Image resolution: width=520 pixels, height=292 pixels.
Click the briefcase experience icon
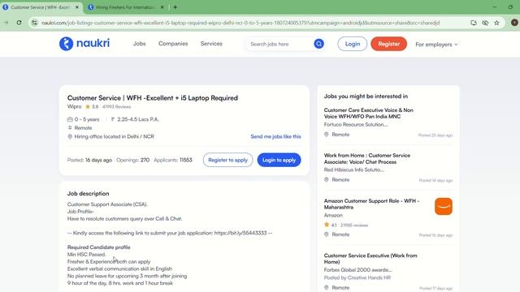[70, 119]
